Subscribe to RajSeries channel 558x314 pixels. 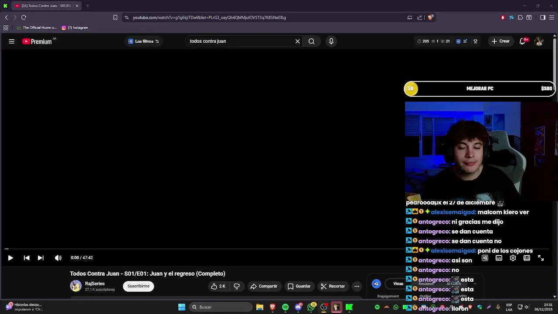tap(139, 286)
